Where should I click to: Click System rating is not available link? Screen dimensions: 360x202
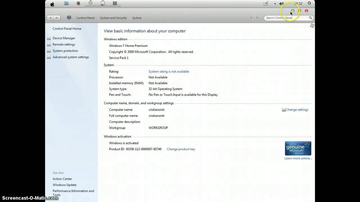(x=169, y=72)
